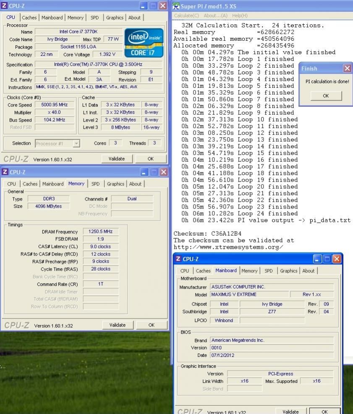Click the BIOS Date value 07/12/2012
353x414 pixels.
pyautogui.click(x=272, y=355)
